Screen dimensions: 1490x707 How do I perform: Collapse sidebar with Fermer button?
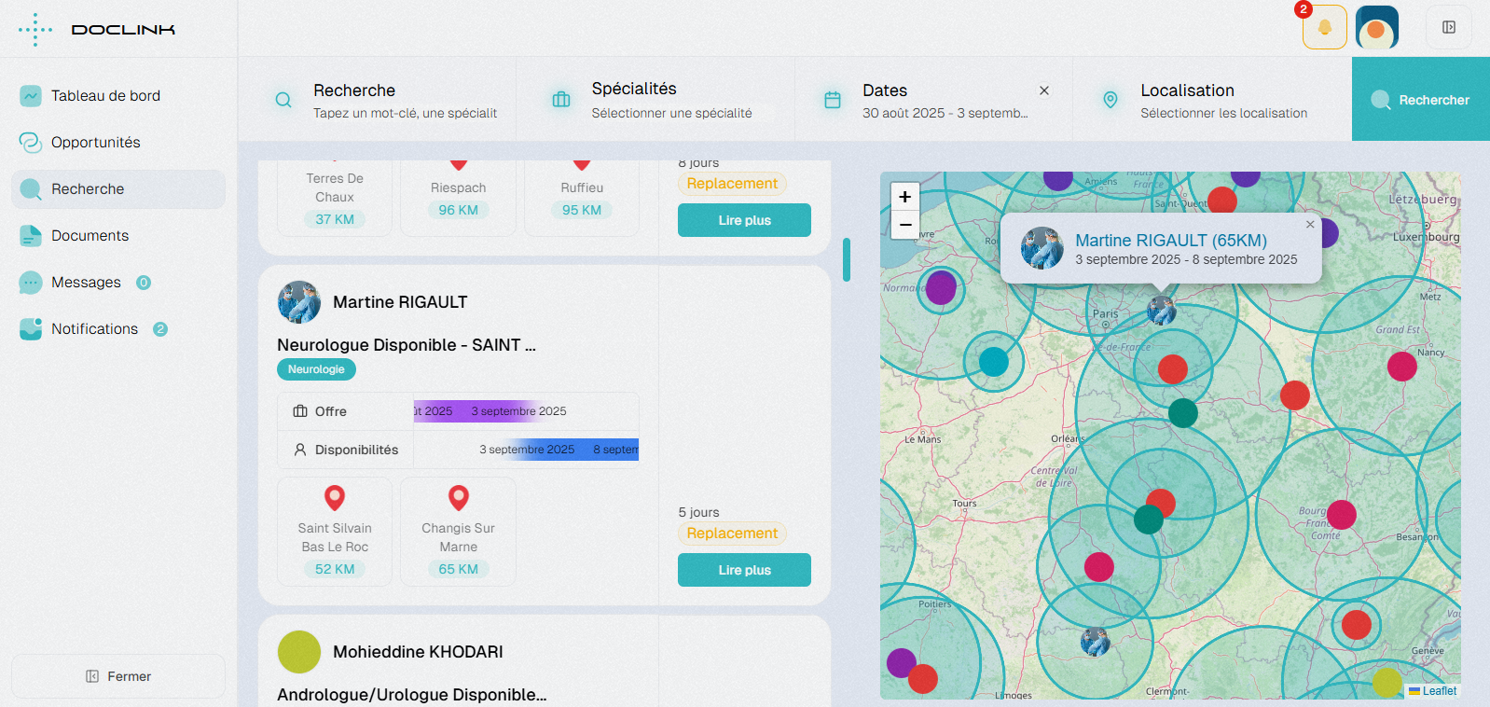pos(118,676)
